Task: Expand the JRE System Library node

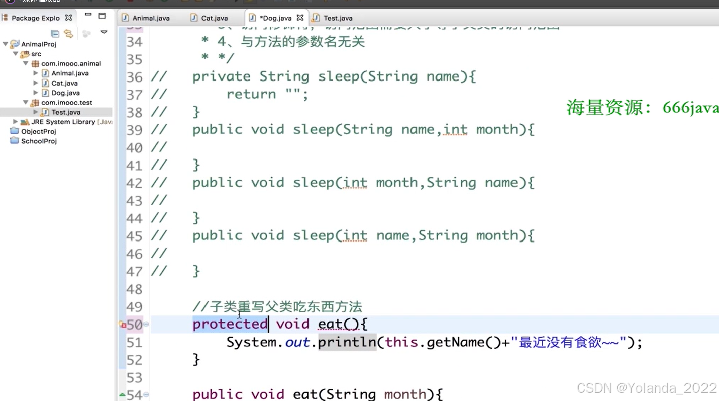Action: 16,122
